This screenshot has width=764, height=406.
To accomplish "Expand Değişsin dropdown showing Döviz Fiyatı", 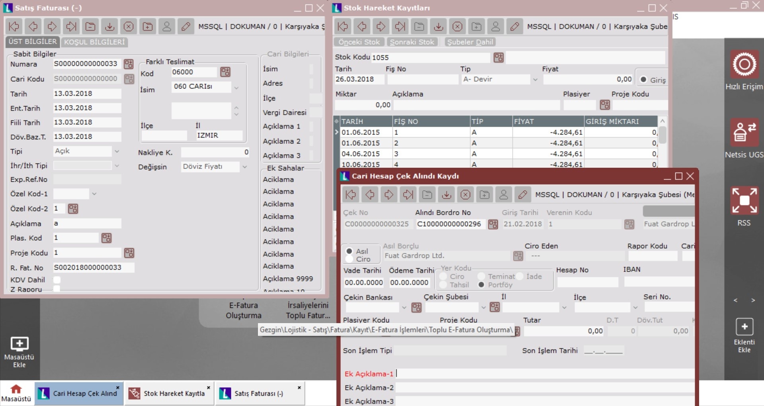I will (x=245, y=167).
